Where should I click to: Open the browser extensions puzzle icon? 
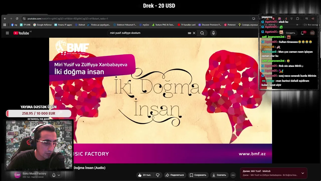pos(298,19)
